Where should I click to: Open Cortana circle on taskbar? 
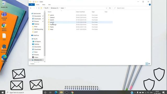pos(45,92)
